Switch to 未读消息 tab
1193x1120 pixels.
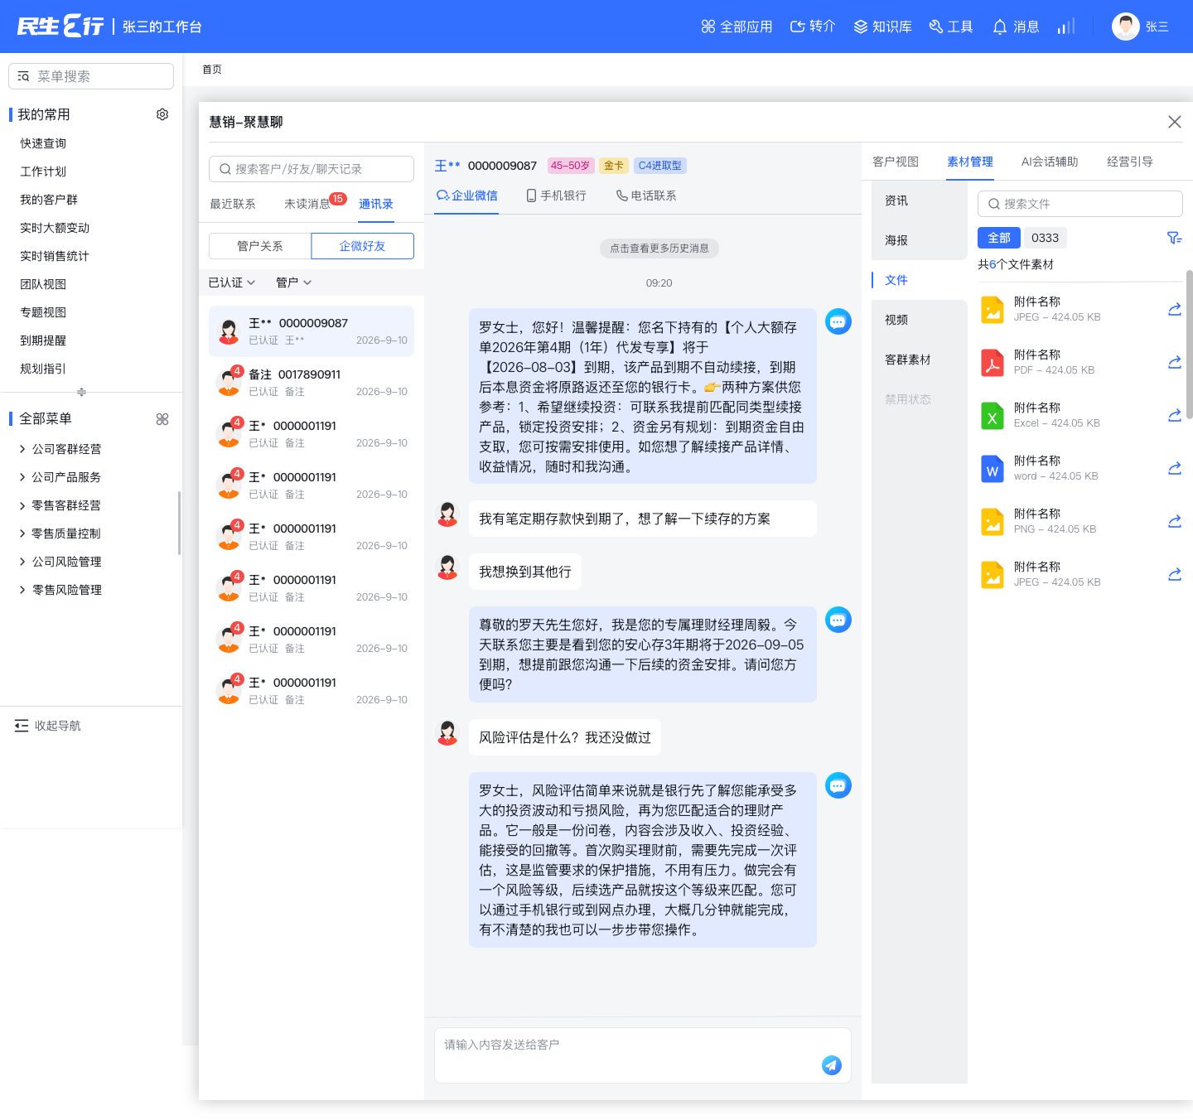pyautogui.click(x=308, y=204)
